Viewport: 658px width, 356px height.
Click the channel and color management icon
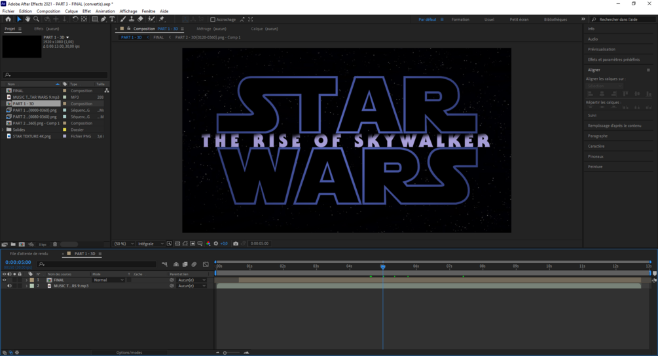(x=209, y=243)
